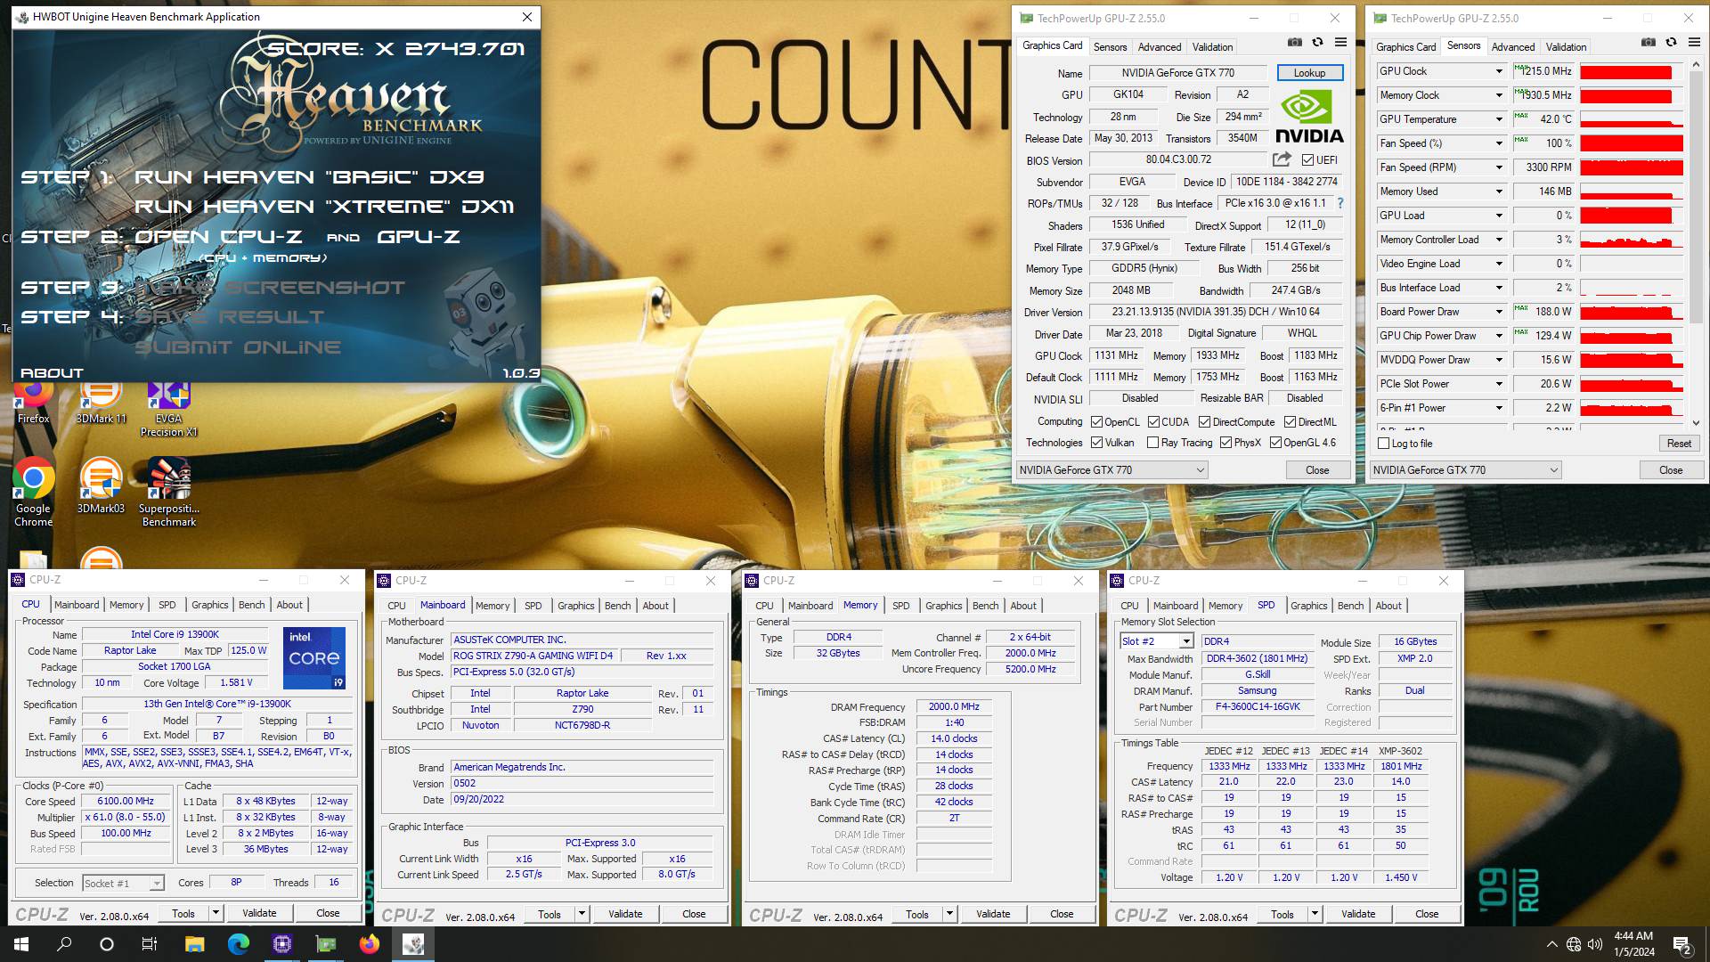Refresh the GPU-Z Graphics Card window

point(1317,43)
